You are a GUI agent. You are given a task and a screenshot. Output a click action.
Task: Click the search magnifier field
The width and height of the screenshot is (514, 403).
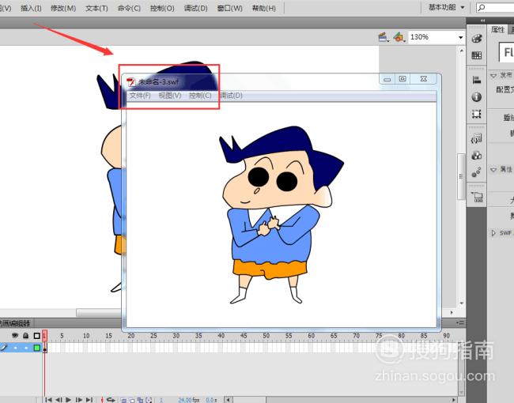tap(496, 8)
